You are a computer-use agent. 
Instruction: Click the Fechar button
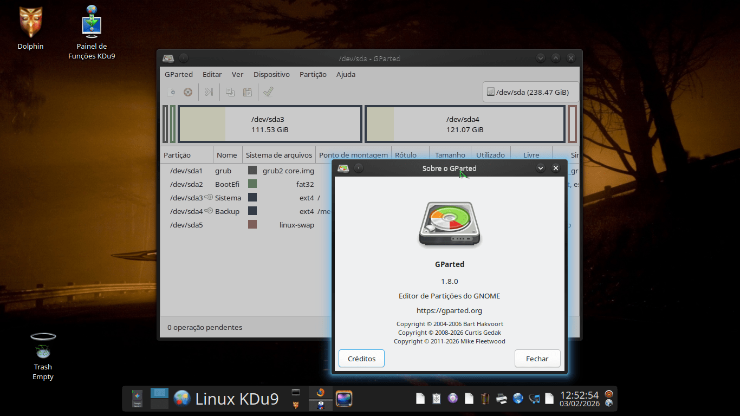[x=537, y=359]
